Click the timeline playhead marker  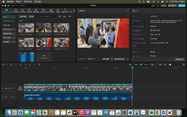[x=132, y=68]
